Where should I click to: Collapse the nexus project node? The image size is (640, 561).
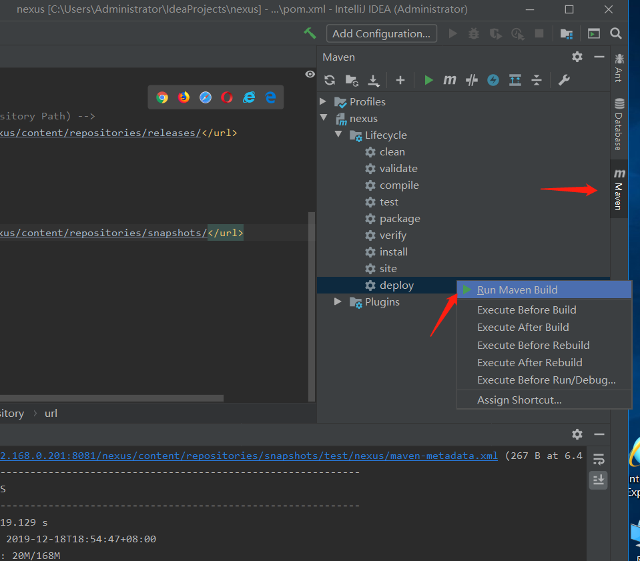pyautogui.click(x=324, y=117)
